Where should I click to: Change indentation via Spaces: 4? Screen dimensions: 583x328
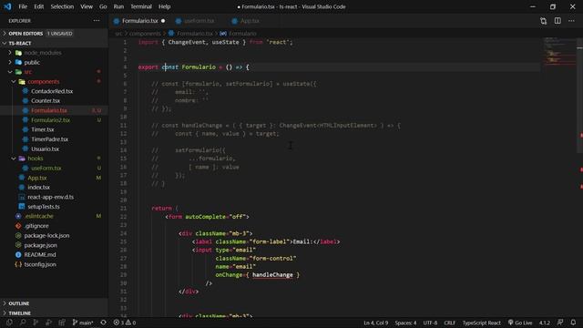tap(405, 323)
